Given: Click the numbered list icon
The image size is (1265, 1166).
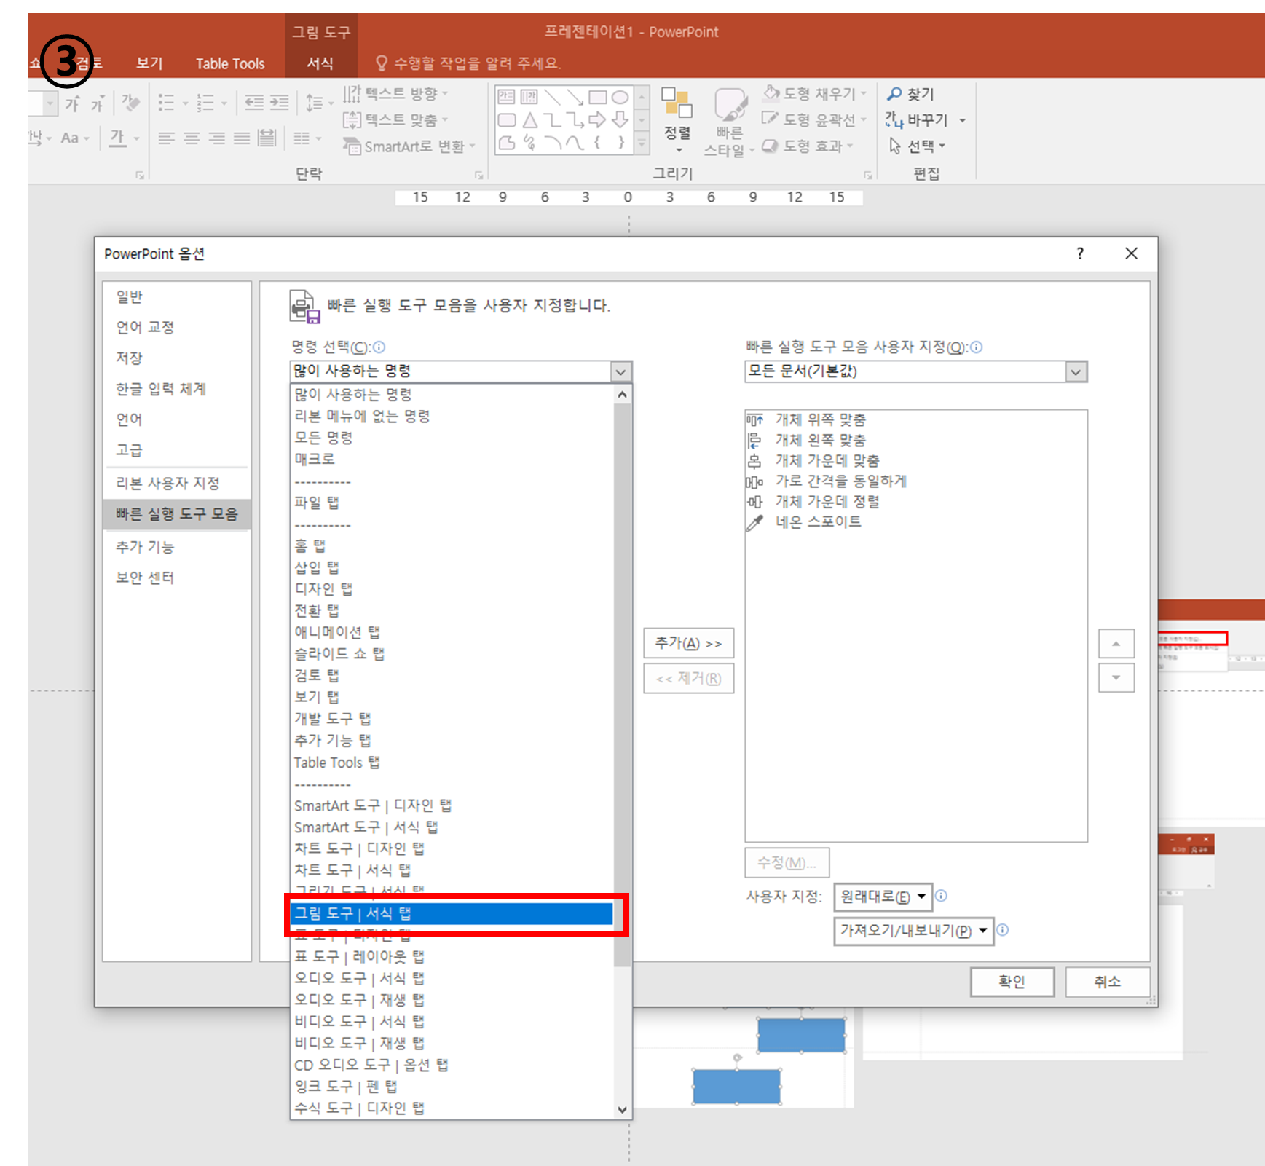Looking at the screenshot, I should pyautogui.click(x=206, y=103).
